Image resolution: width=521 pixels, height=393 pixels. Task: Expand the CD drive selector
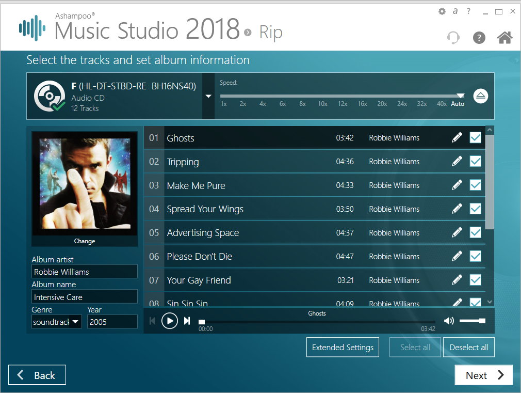tap(208, 96)
